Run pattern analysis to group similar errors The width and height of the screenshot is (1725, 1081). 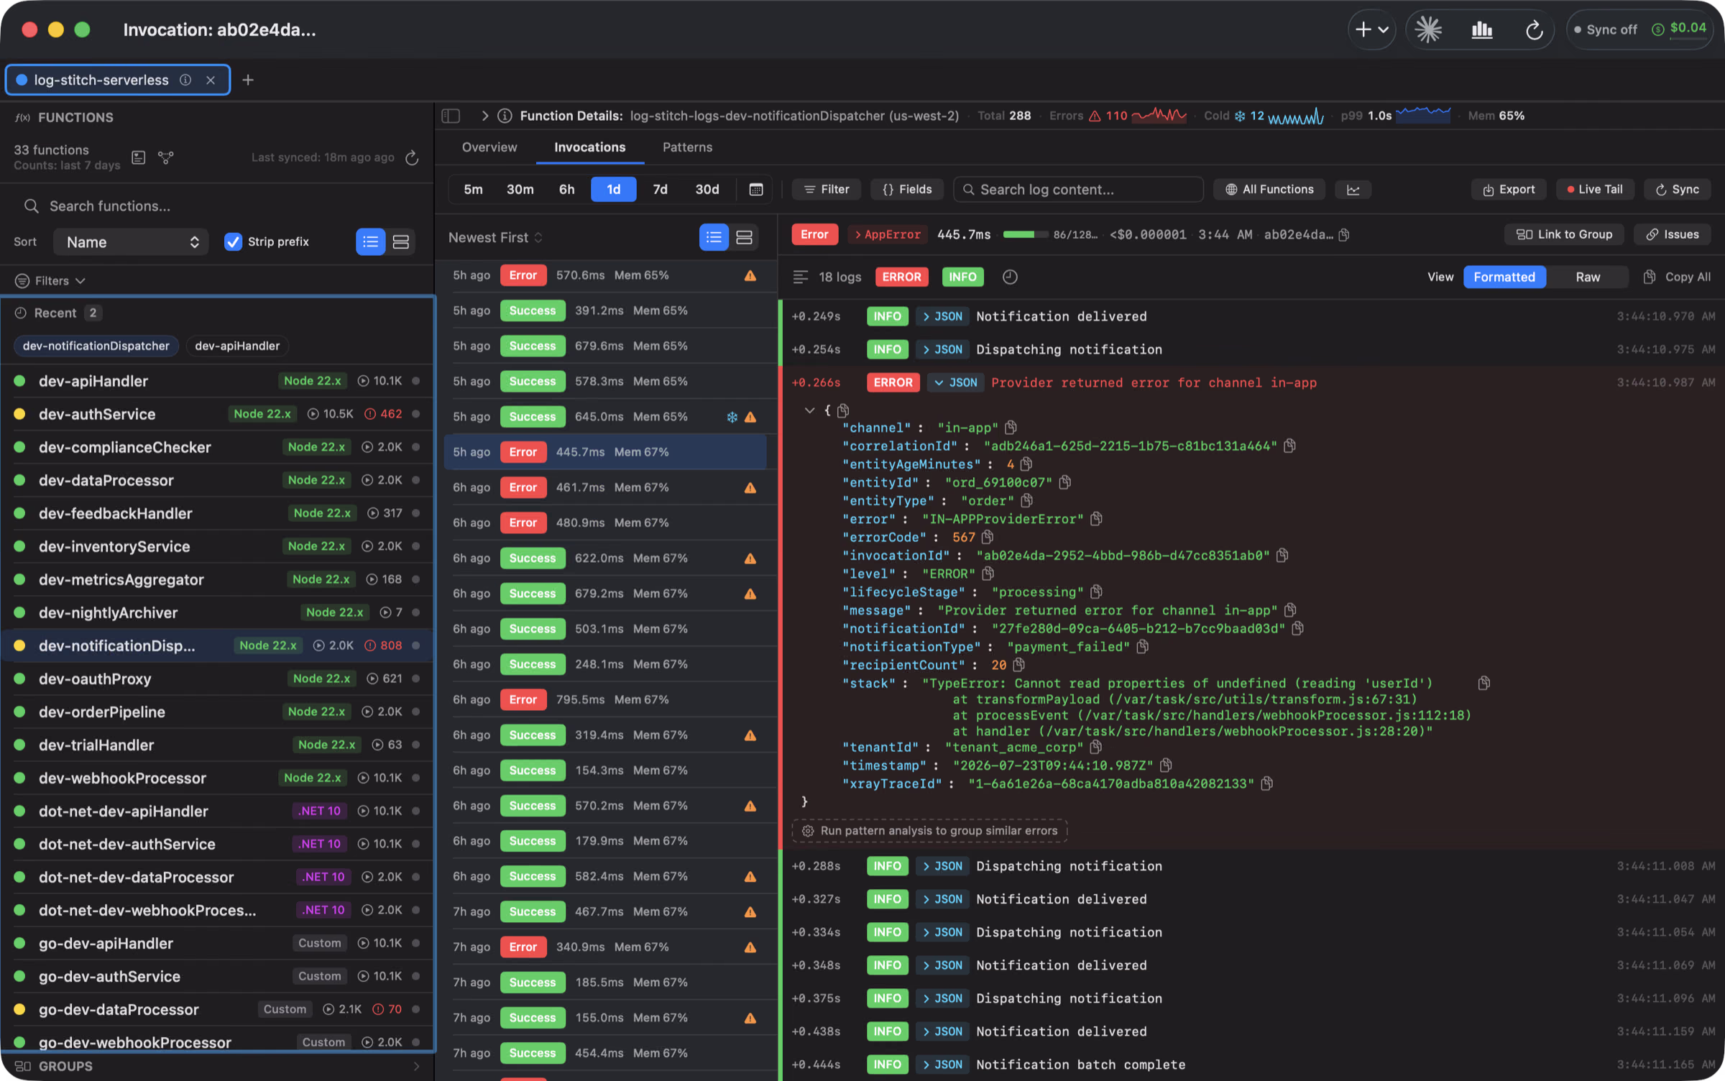[x=930, y=830]
